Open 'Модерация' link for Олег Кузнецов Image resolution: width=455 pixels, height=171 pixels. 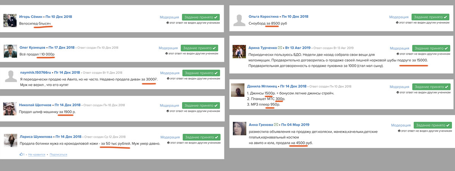[x=169, y=48]
